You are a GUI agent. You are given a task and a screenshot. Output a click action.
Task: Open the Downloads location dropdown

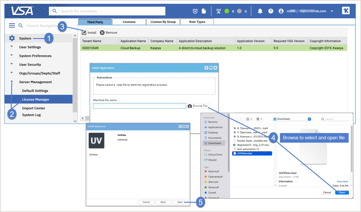(292, 119)
